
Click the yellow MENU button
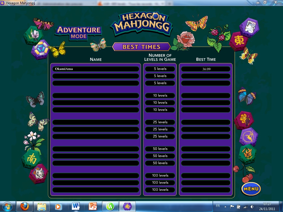point(251,189)
